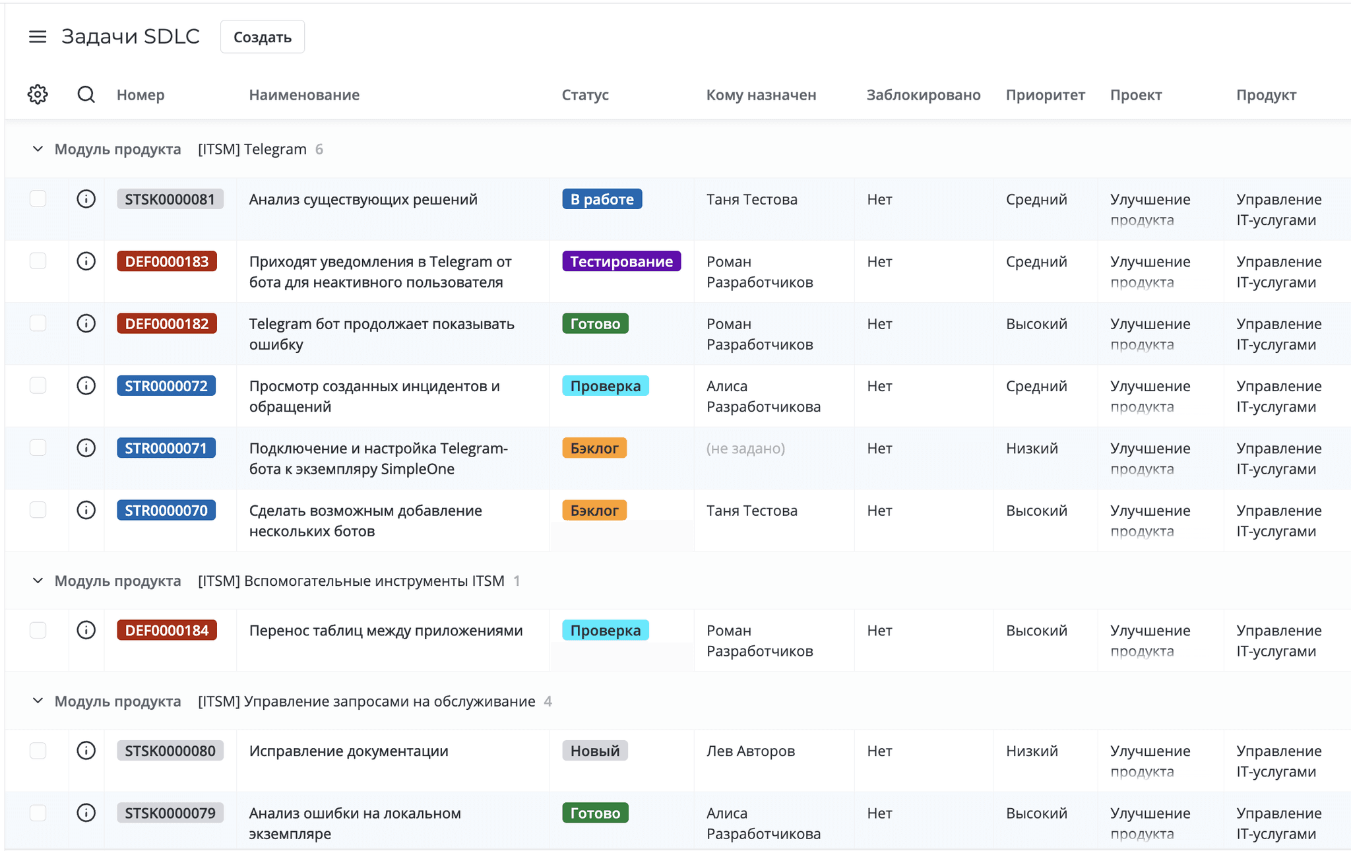Select checkbox for STSK0000079 row

pos(38,813)
